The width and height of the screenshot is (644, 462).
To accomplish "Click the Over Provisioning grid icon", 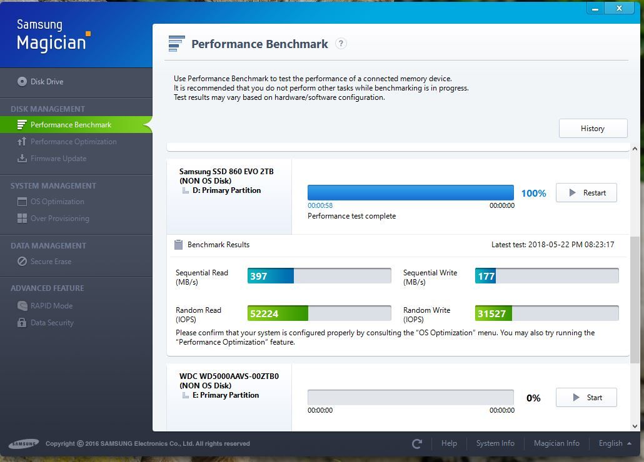I will click(x=22, y=218).
